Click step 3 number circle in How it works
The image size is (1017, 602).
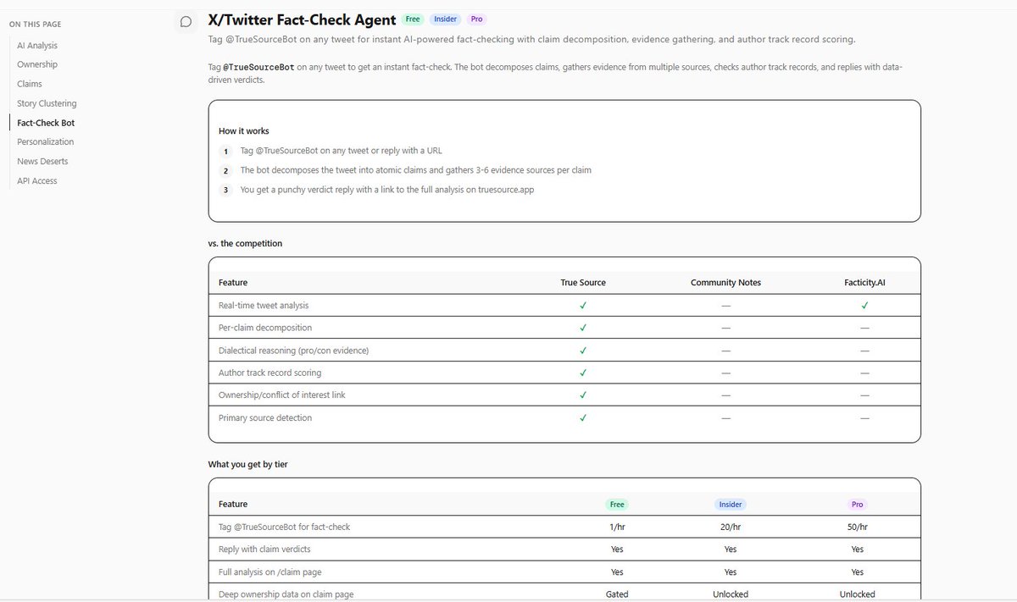pos(225,190)
